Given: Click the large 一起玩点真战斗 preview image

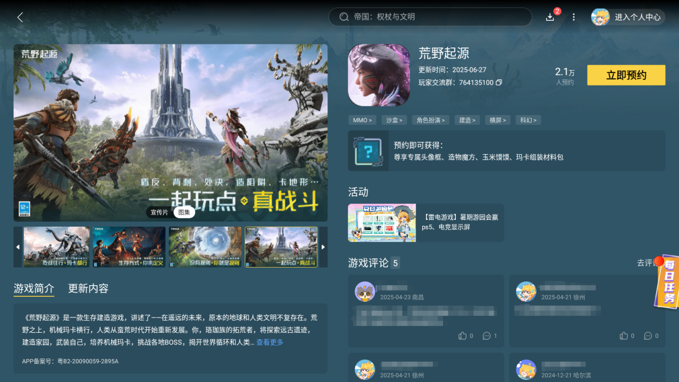Looking at the screenshot, I should [171, 133].
